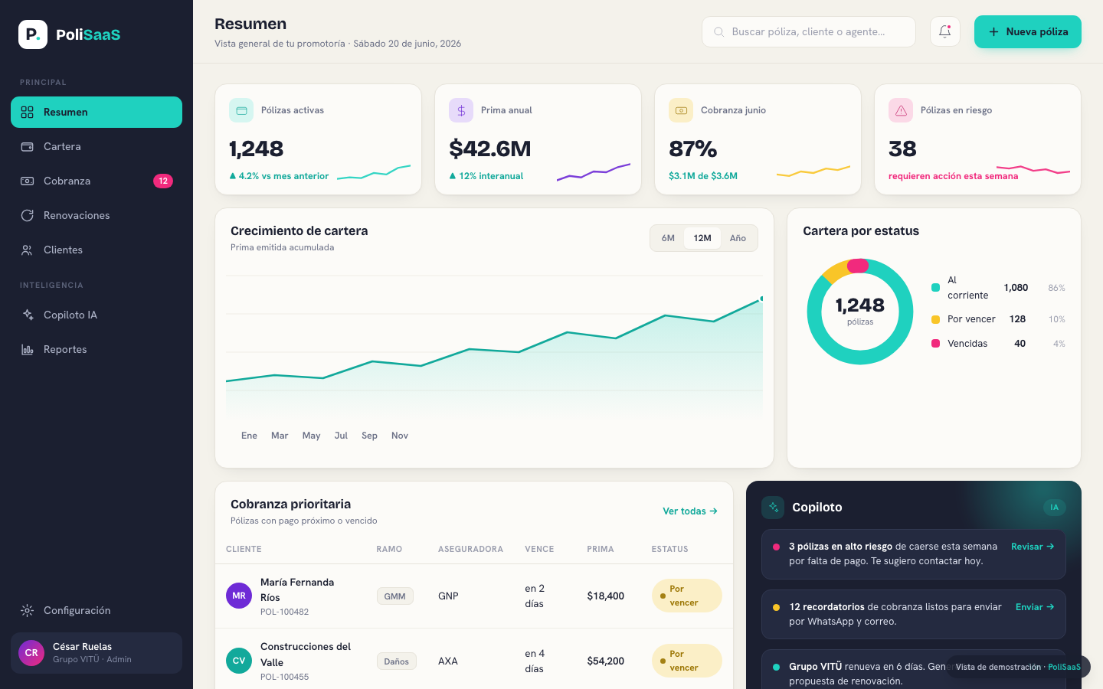Click Revisar on high-risk policies alert

pyautogui.click(x=1033, y=547)
